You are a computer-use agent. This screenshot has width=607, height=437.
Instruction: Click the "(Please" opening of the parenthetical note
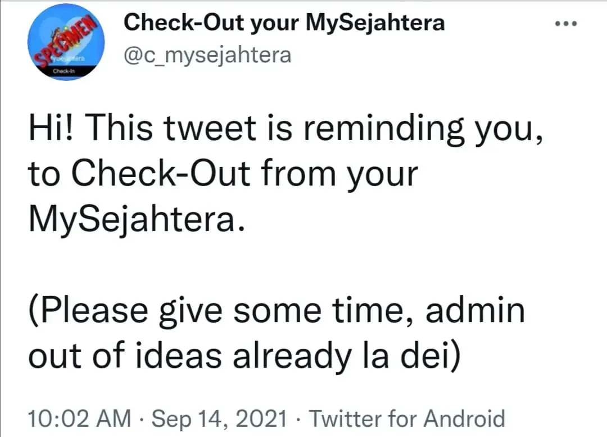pyautogui.click(x=81, y=310)
